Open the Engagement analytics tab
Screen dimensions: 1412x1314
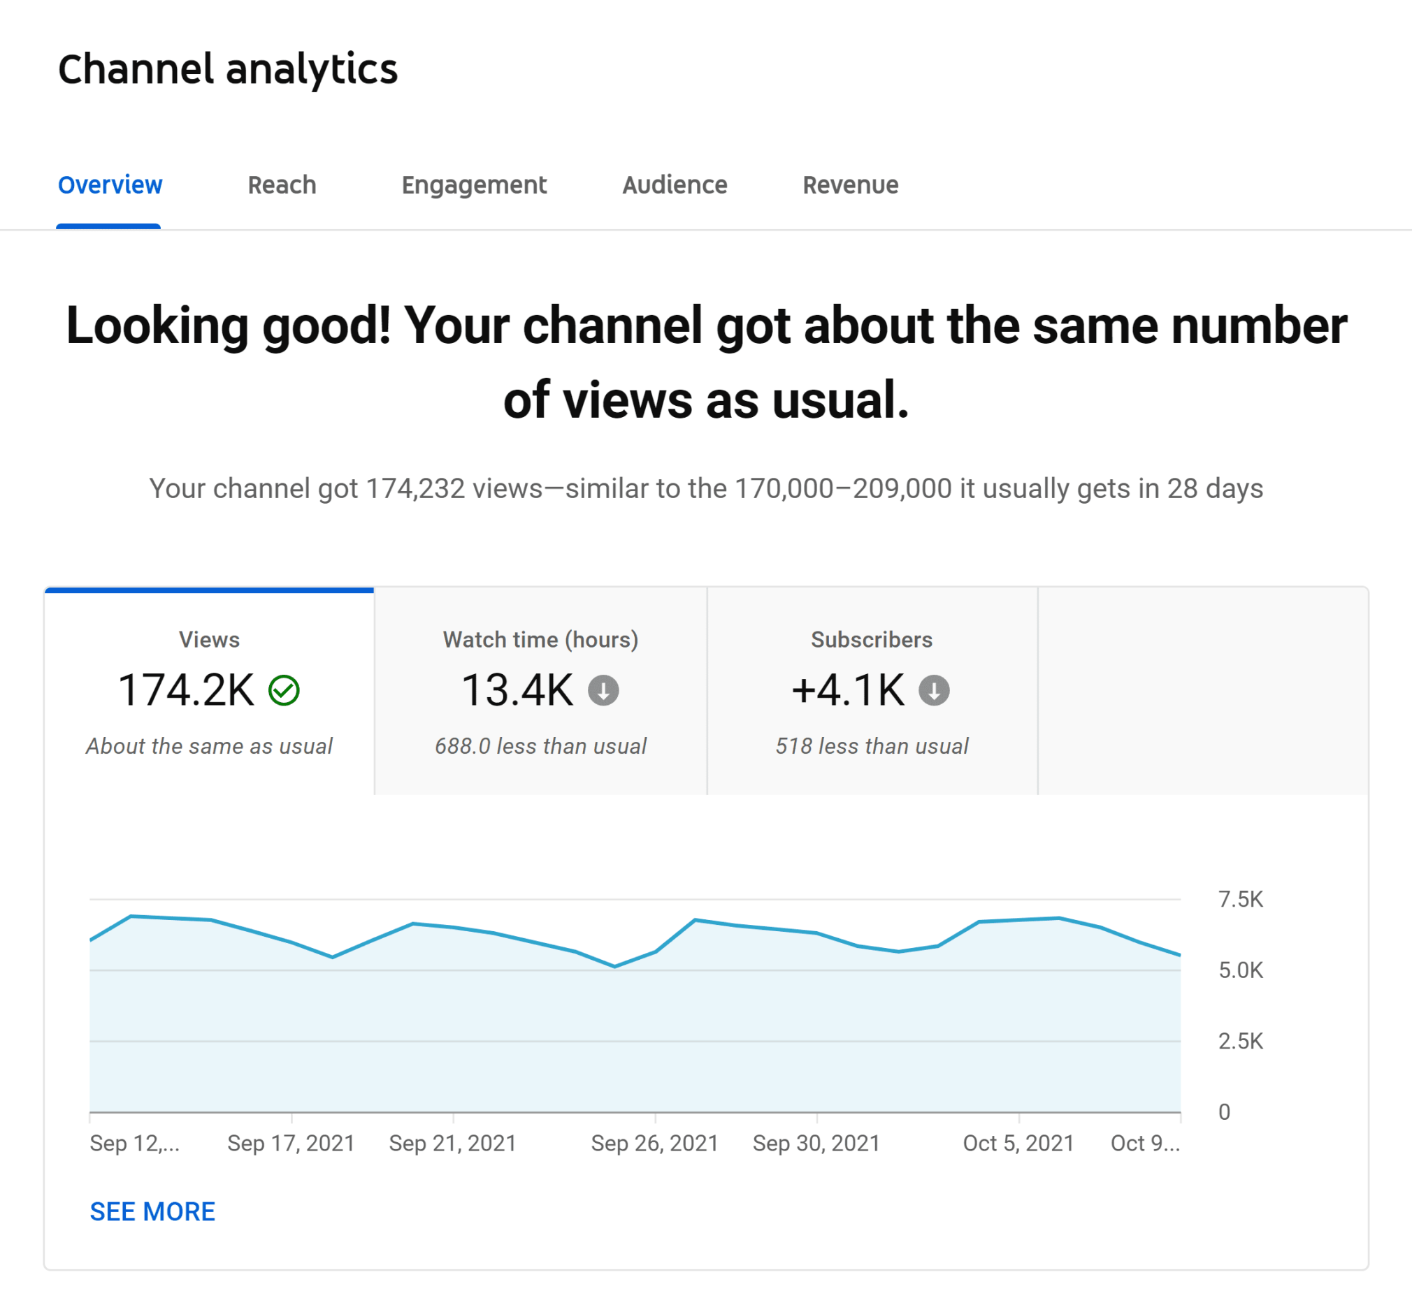pos(474,185)
